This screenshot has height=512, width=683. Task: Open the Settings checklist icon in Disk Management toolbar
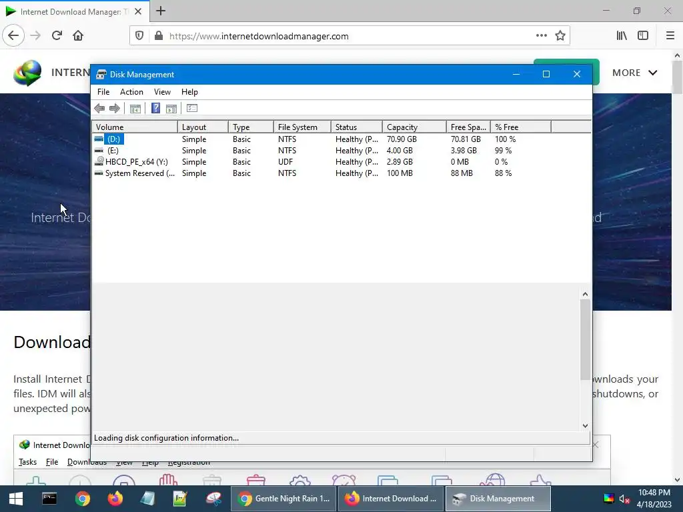[x=192, y=109]
